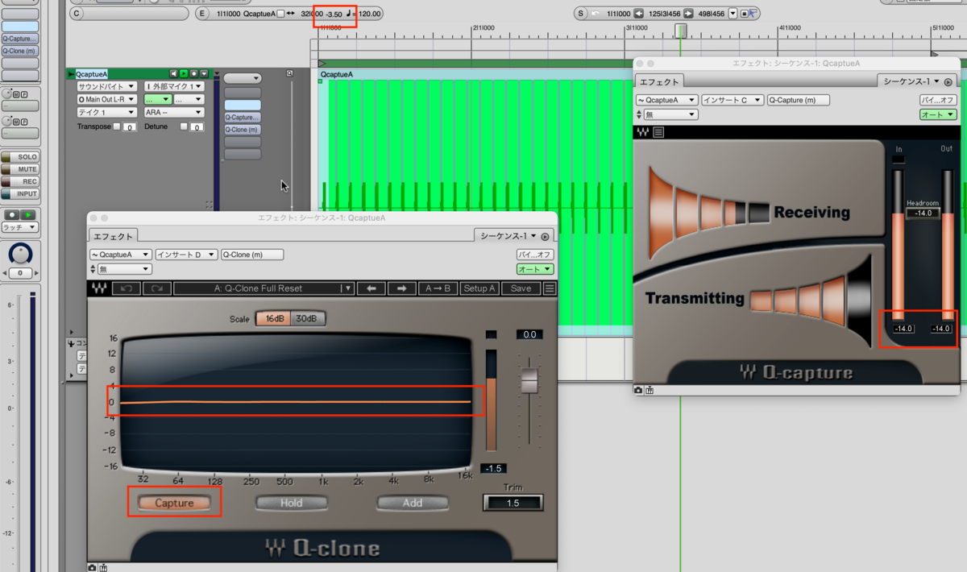Click the Hold button in Q-Clone
This screenshot has width=967, height=572.
(292, 503)
